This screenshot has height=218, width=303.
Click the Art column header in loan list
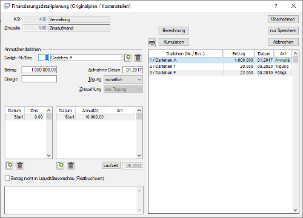pos(283,54)
